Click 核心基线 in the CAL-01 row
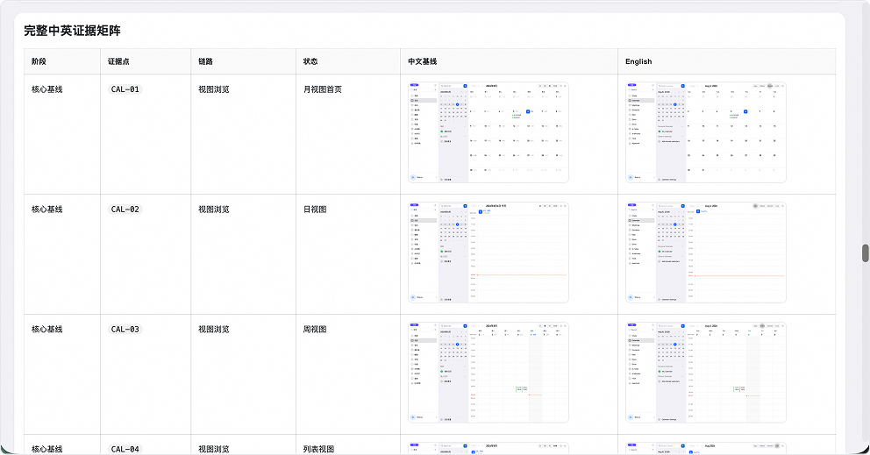Screen dimensions: 870x455 tap(47, 89)
